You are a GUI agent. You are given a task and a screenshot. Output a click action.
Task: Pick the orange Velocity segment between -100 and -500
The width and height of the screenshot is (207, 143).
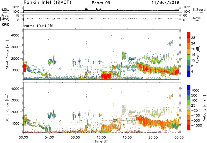189,118
